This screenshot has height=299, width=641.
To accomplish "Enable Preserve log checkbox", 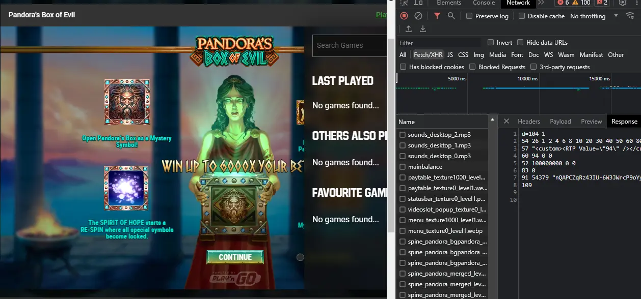I will (x=469, y=16).
